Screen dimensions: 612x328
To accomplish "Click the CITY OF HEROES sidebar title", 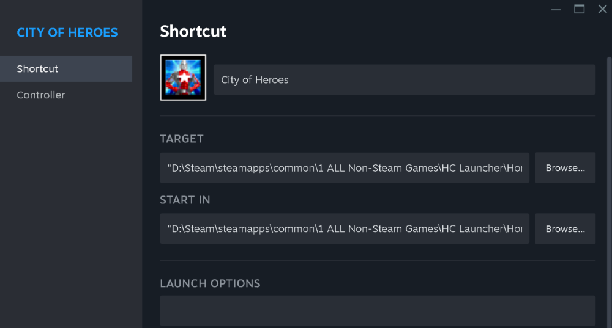I will coord(67,33).
